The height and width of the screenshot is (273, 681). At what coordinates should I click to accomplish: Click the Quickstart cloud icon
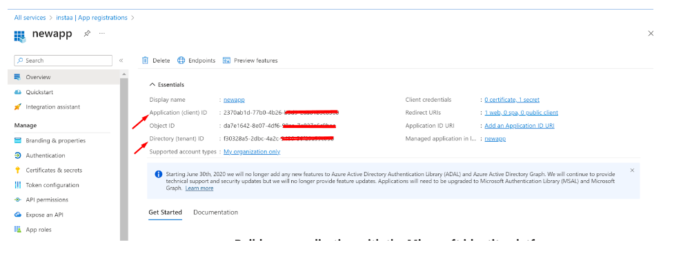(18, 92)
